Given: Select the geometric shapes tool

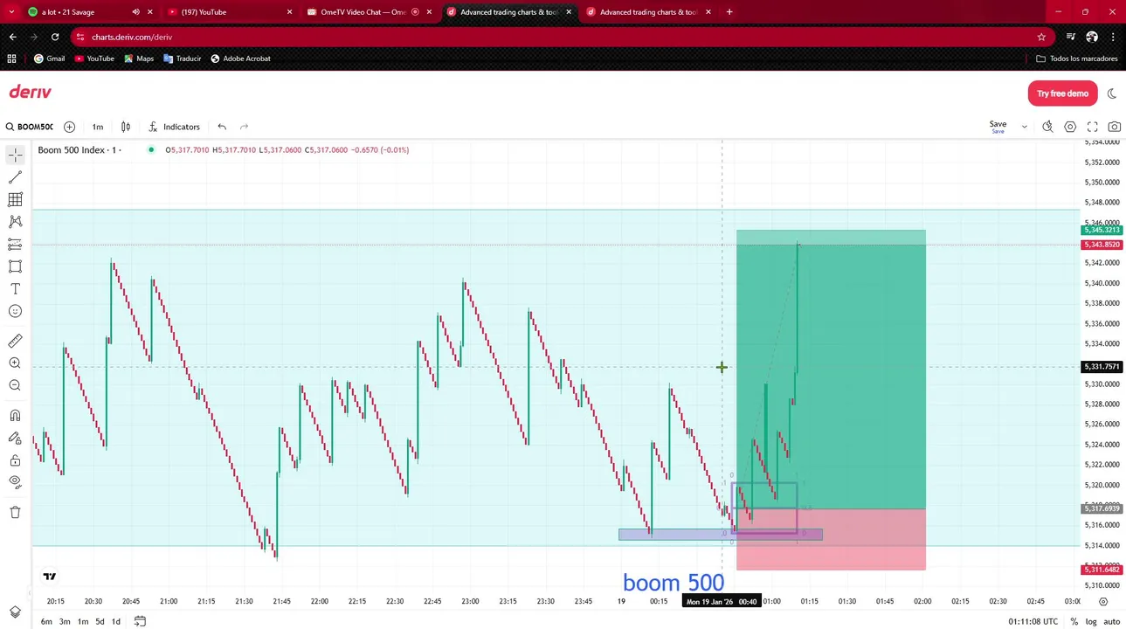Looking at the screenshot, I should tap(15, 266).
